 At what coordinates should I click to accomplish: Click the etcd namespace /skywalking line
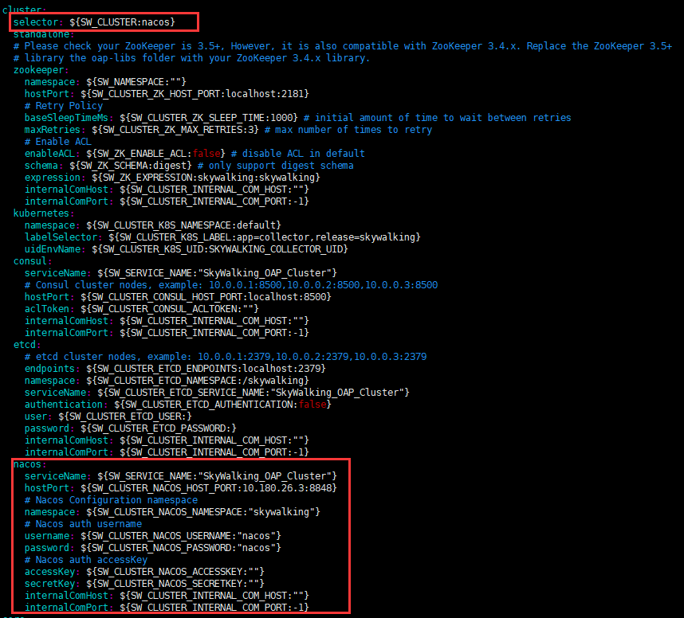(x=167, y=381)
